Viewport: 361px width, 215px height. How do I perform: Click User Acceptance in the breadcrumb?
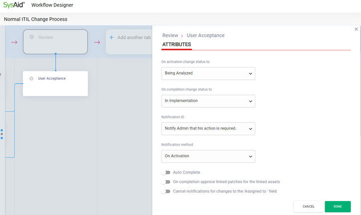205,35
